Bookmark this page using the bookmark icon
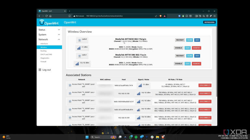The height and width of the screenshot is (140, 250). [70, 16]
